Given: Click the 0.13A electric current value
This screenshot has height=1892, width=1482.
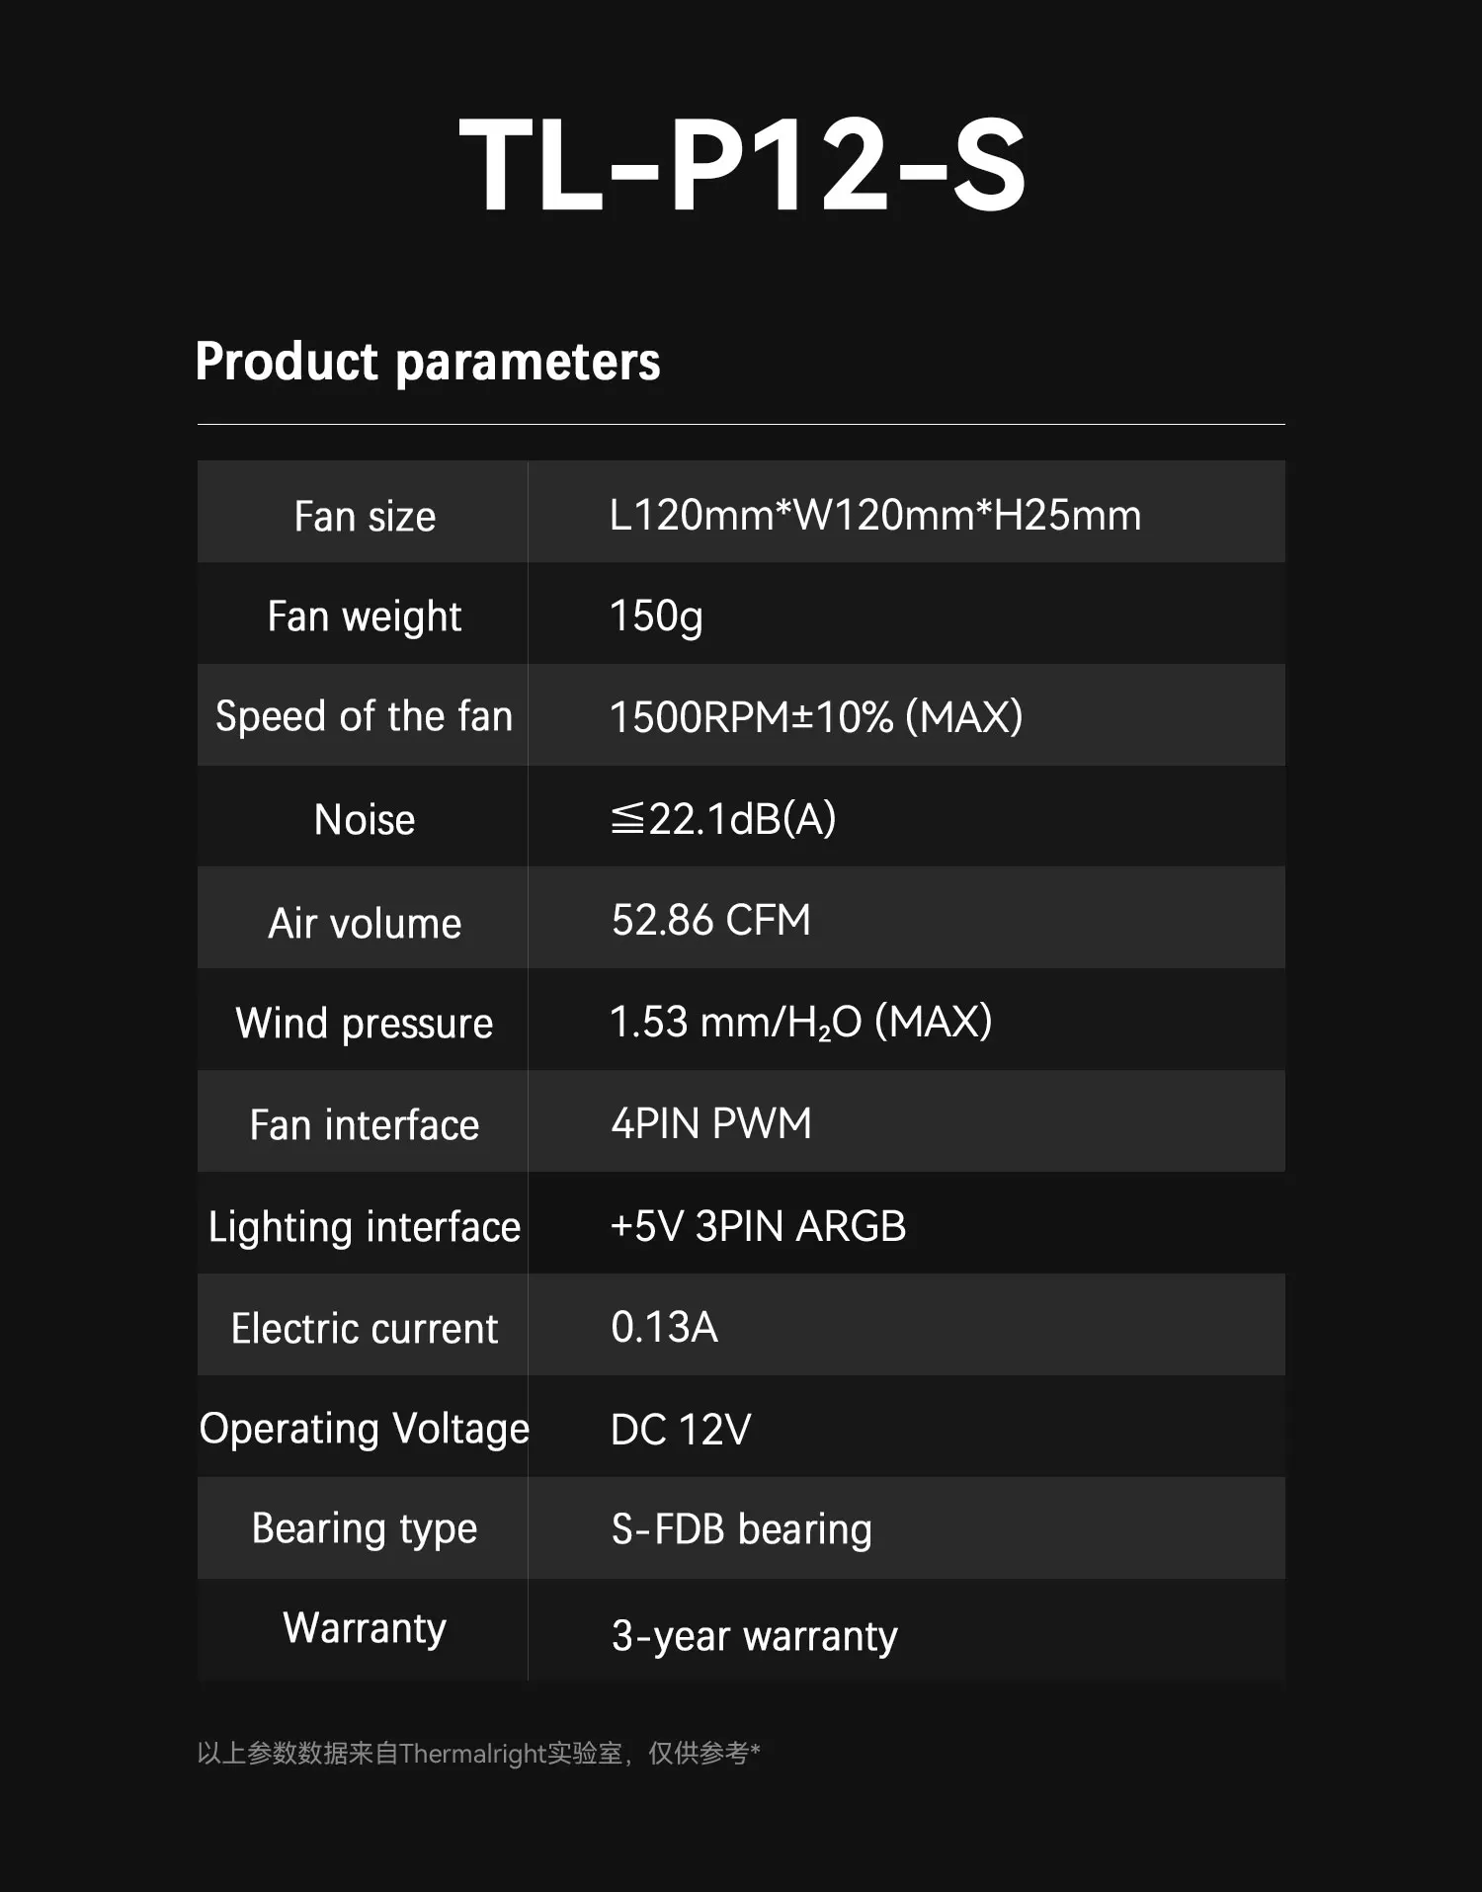Looking at the screenshot, I should click(x=664, y=1327).
